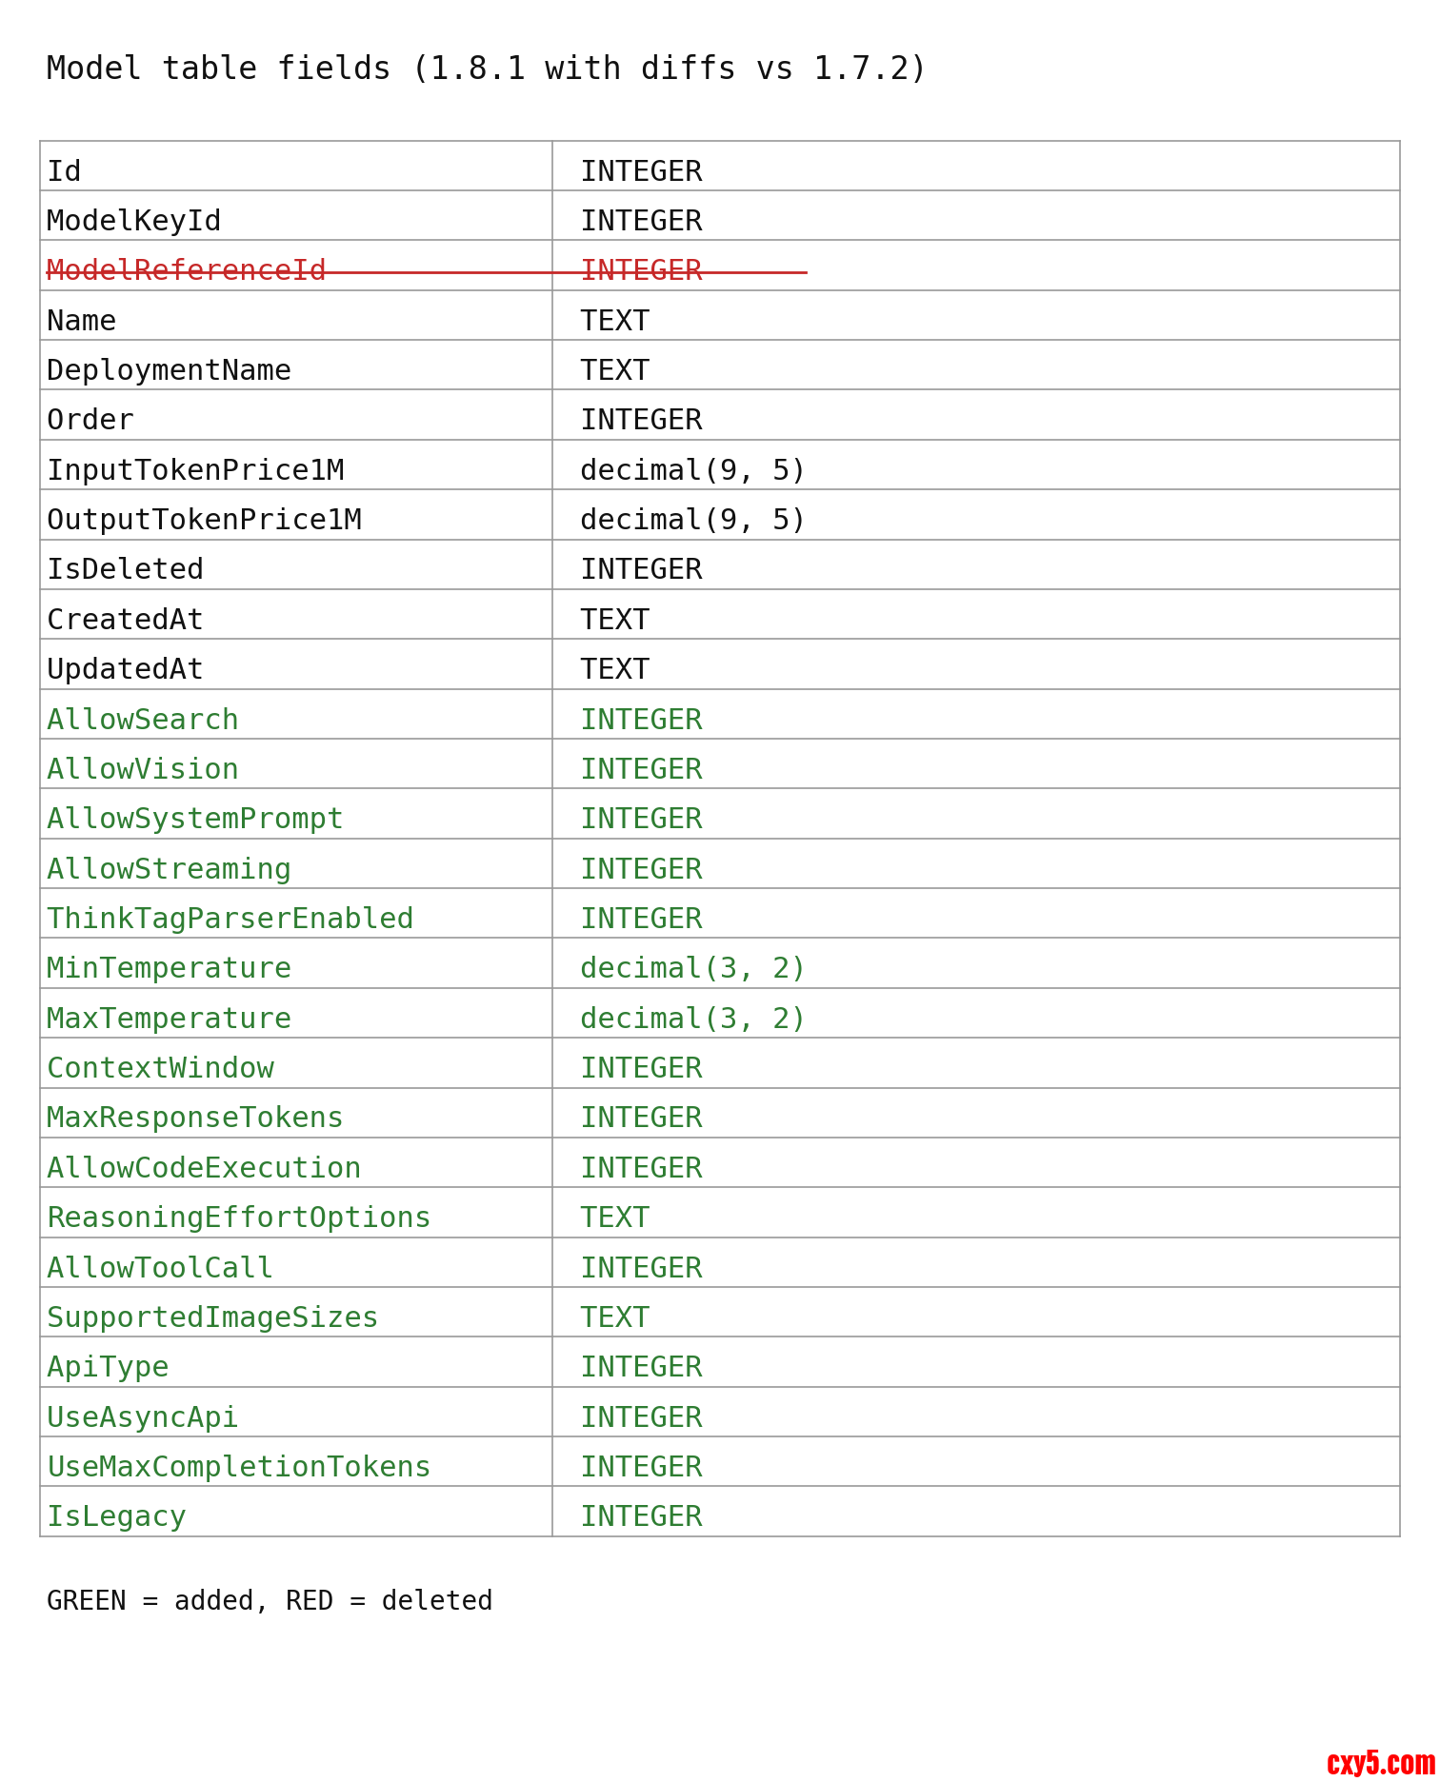Select the UseMaxCompletionTokens field name
This screenshot has height=1782, width=1440.
[239, 1467]
